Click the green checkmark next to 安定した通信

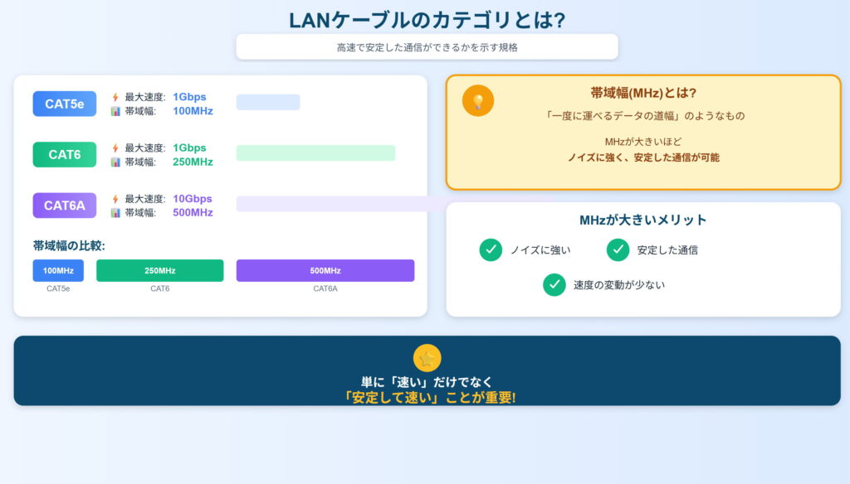[x=618, y=249]
